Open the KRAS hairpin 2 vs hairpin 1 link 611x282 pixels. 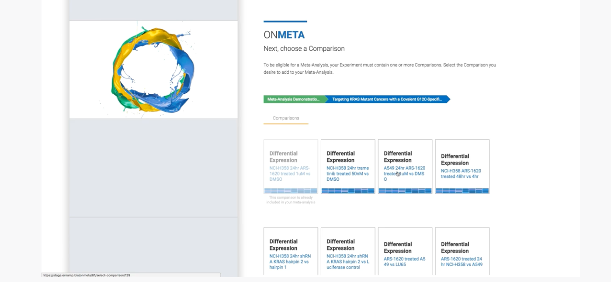(x=290, y=261)
